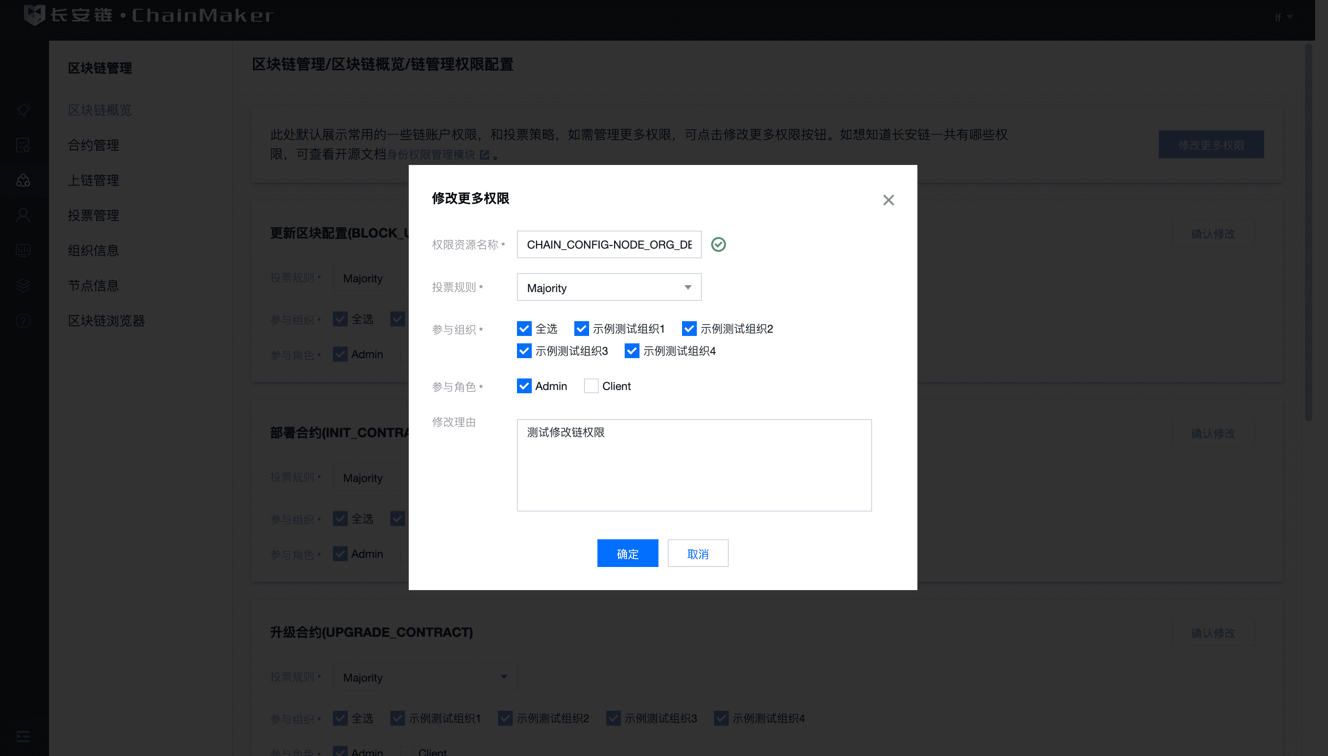
Task: Open the 投票规则 Majority dropdown in dialog
Action: [609, 287]
